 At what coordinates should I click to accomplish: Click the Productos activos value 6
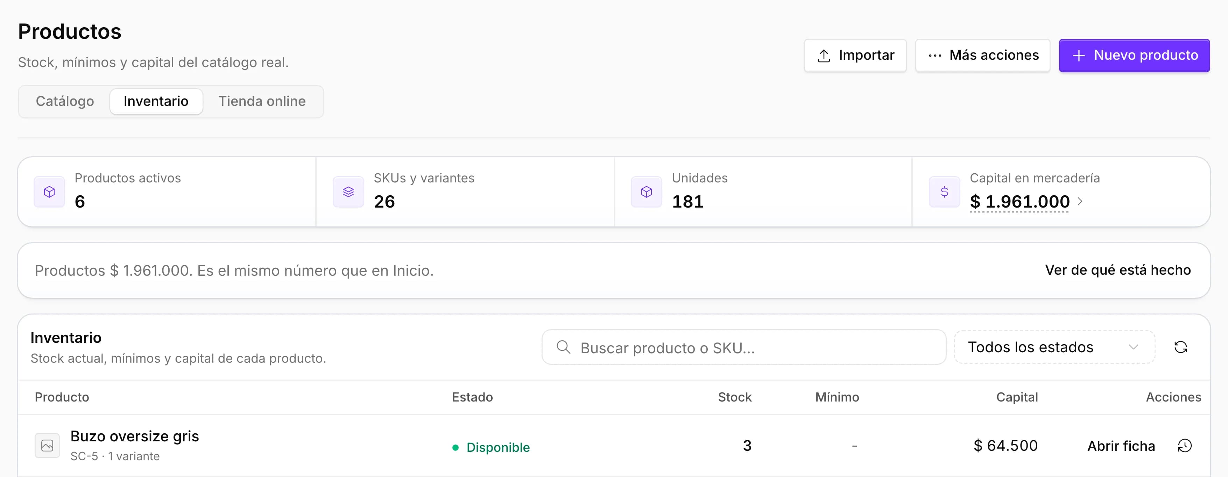[80, 202]
